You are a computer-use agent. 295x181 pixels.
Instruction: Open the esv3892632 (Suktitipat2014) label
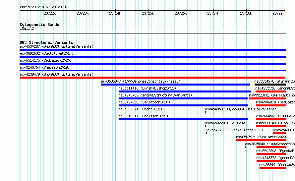[x=47, y=53]
